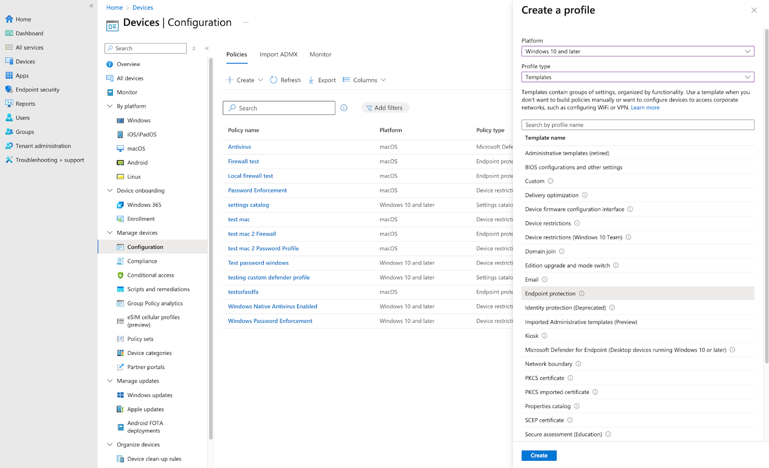Click the info icon beside Endpoint protection template

(x=582, y=293)
